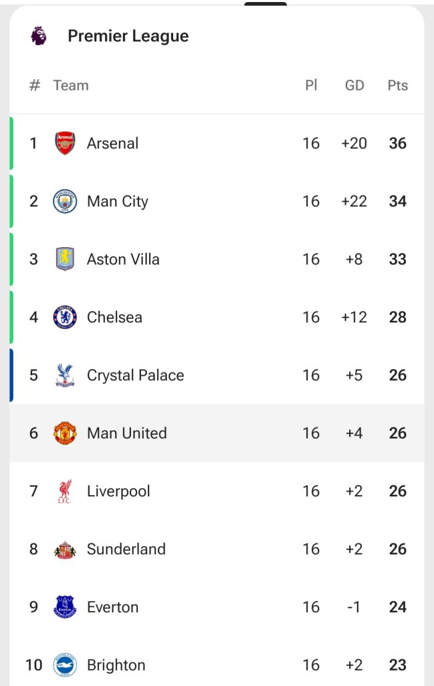Click the Liverpool club crest
Screen dimensions: 434x686
tap(65, 491)
